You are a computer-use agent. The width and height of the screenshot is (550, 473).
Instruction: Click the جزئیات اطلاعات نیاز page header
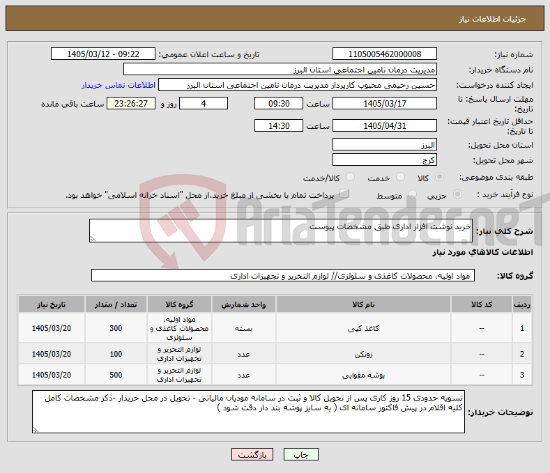492,19
